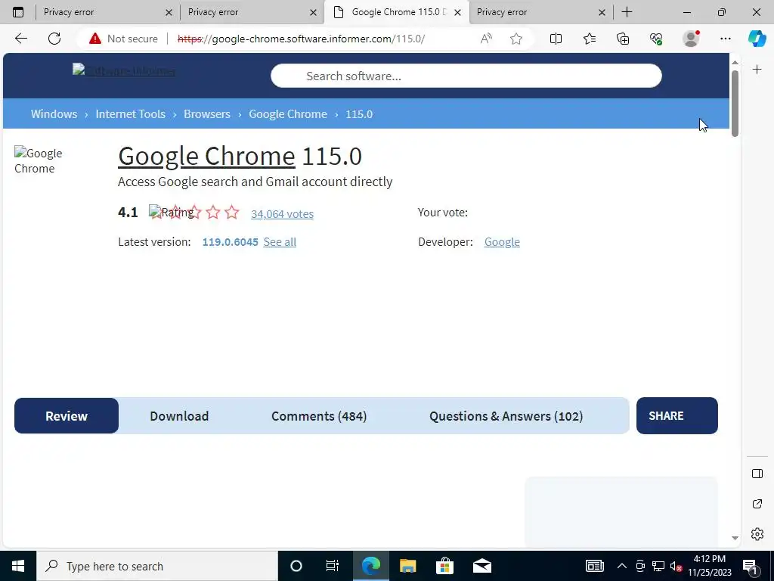Screen dimensions: 774x581
Task: Click the address bar URL
Action: tap(301, 39)
